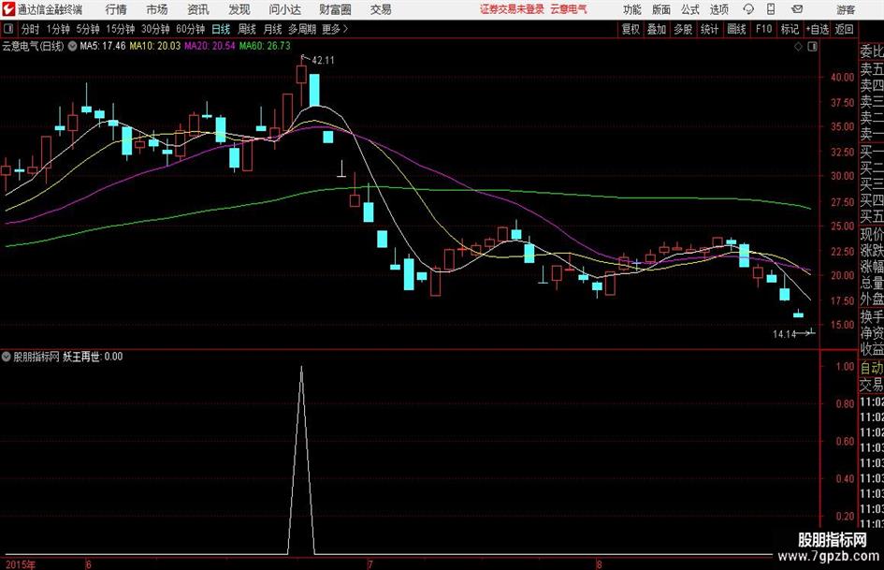884x570 pixels.
Task: Click the 多股 multi-stock toolbar button
Action: coord(683,29)
